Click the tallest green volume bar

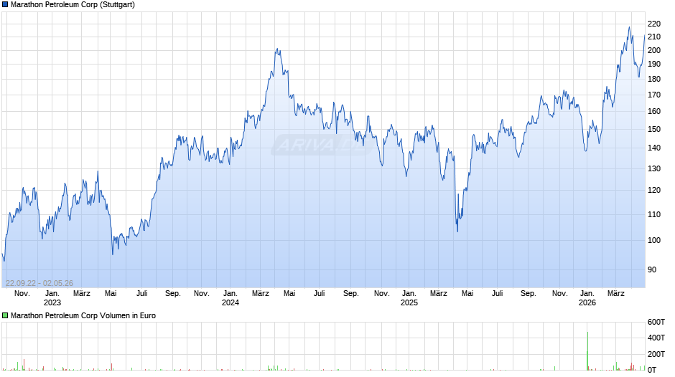(587, 350)
